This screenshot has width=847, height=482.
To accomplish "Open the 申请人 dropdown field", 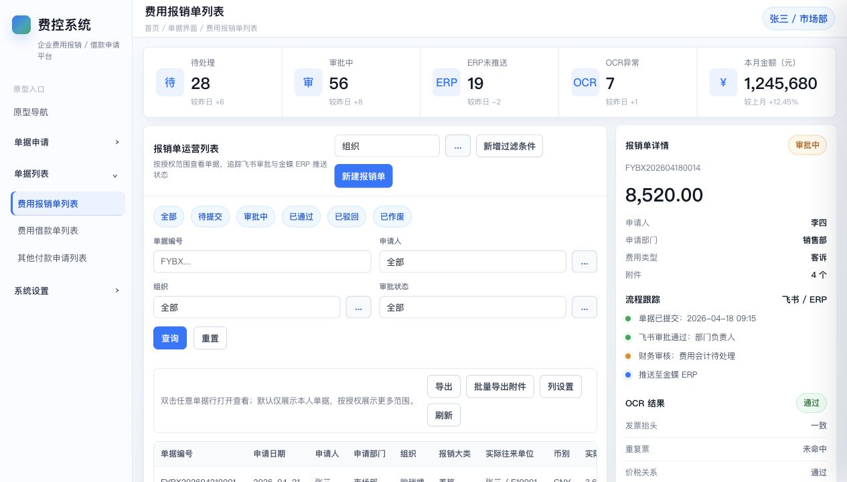I will tap(473, 262).
